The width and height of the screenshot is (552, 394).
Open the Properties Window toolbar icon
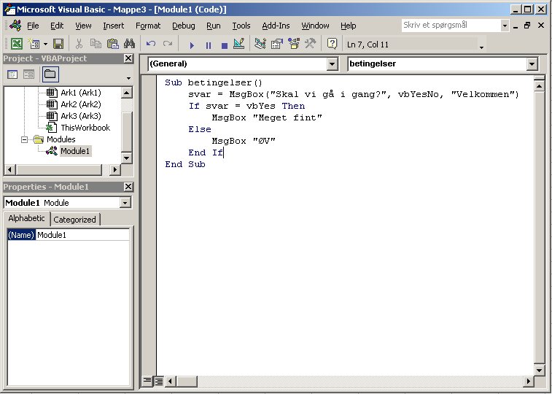tap(277, 44)
